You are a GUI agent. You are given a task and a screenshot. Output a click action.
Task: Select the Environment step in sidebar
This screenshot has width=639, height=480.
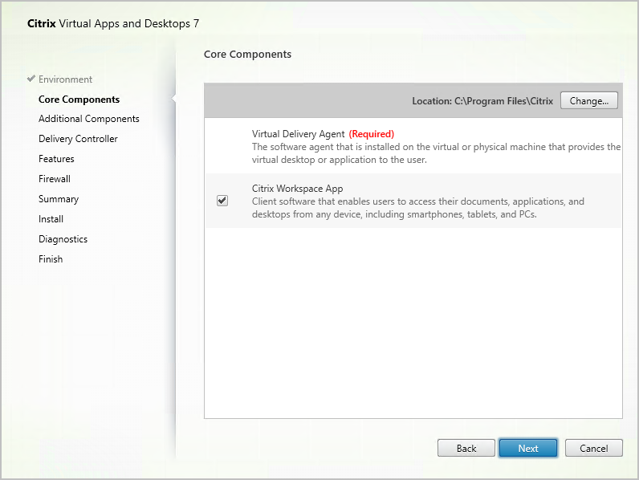(x=65, y=79)
